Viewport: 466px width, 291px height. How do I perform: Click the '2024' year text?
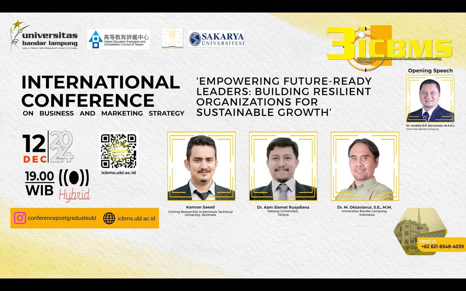61,147
